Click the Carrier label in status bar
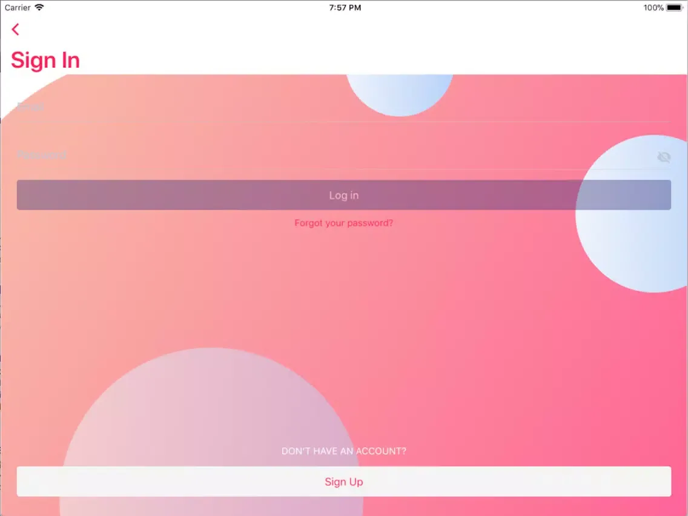The width and height of the screenshot is (688, 516). coord(18,8)
